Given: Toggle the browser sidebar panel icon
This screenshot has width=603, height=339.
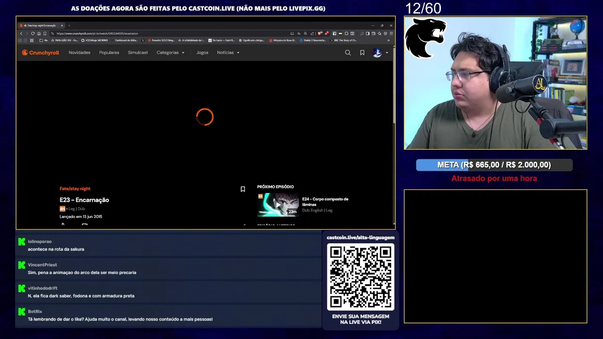Looking at the screenshot, I should [367, 33].
